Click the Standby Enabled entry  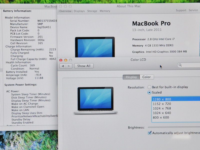click(23, 122)
